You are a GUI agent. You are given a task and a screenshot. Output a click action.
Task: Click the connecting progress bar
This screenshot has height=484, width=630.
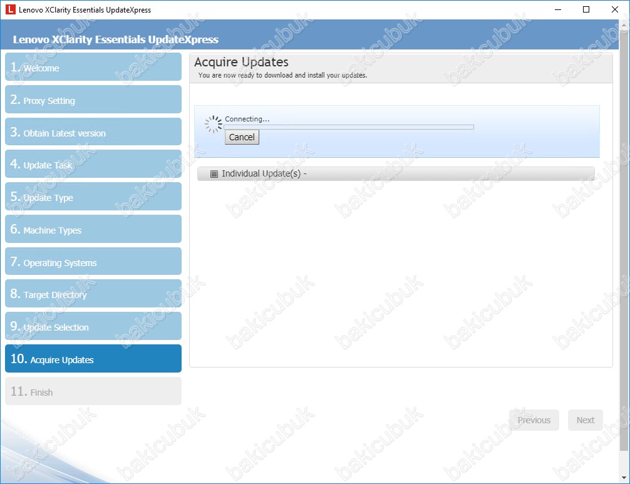tap(349, 127)
